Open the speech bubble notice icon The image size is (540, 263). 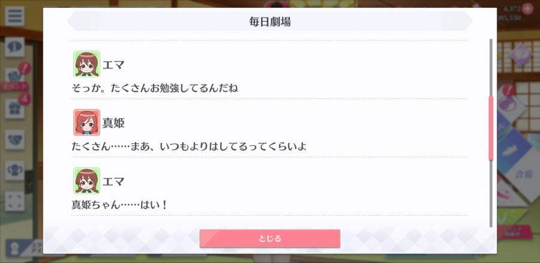click(x=14, y=47)
